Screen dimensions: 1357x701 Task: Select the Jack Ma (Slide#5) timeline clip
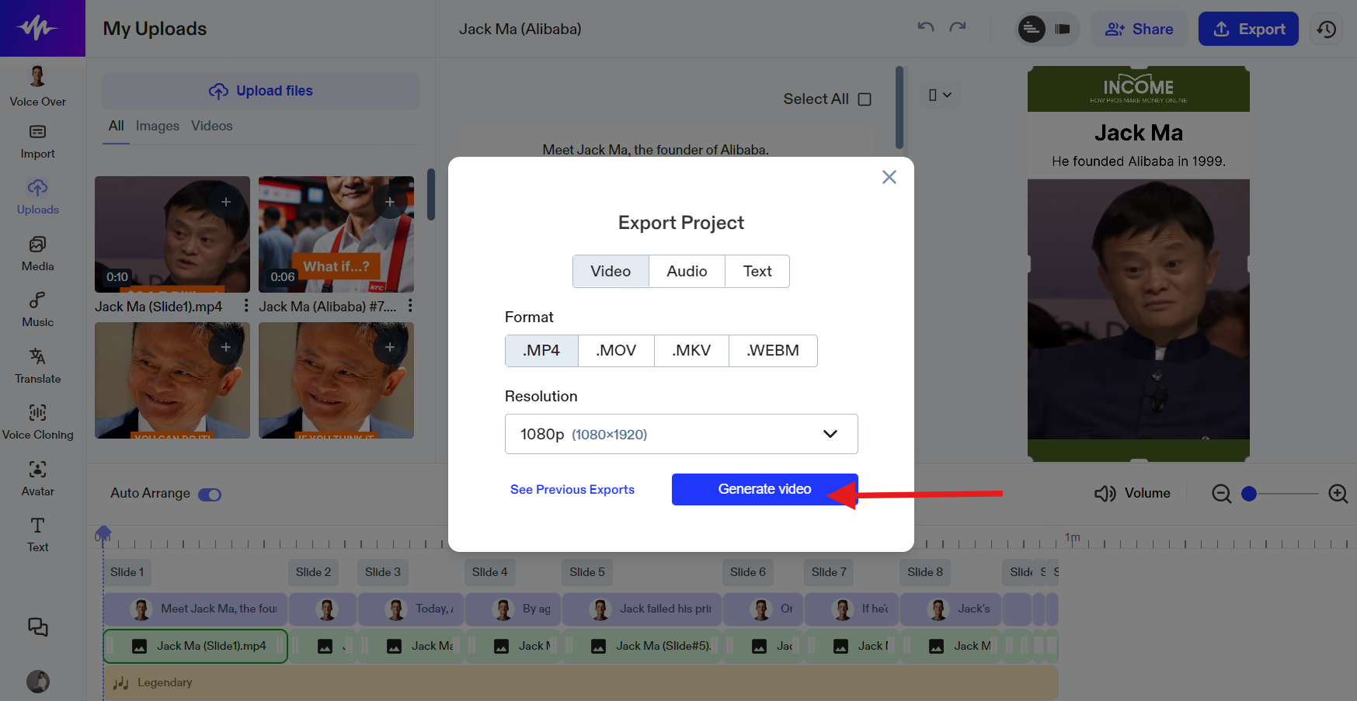642,646
